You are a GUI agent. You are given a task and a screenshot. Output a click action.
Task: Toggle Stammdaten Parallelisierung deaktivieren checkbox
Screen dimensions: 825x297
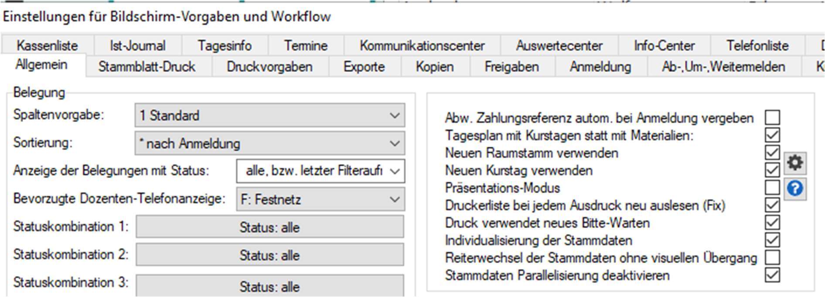point(772,275)
